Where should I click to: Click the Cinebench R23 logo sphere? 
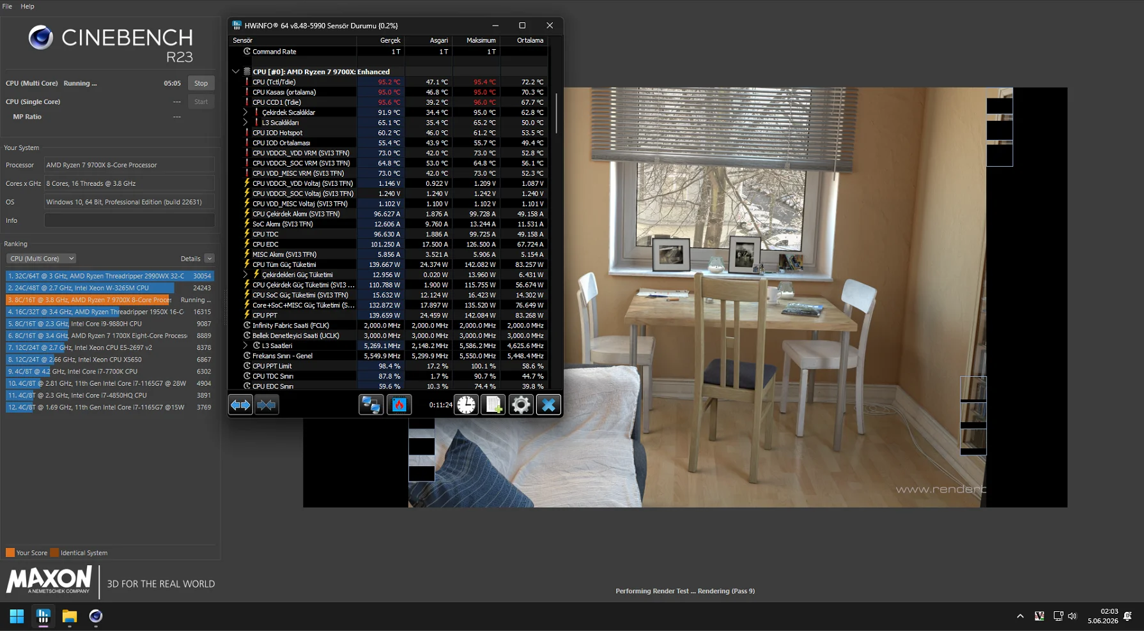[41, 38]
